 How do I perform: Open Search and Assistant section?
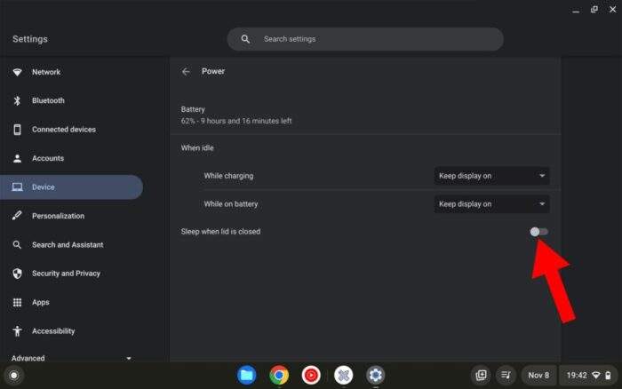tap(72, 244)
